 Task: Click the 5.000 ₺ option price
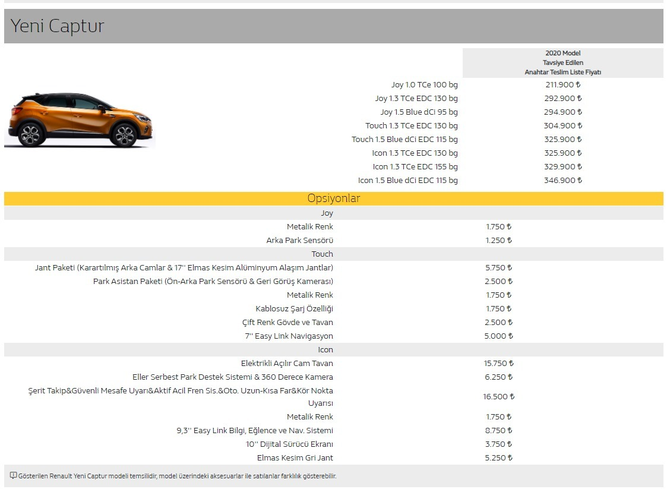click(x=498, y=336)
